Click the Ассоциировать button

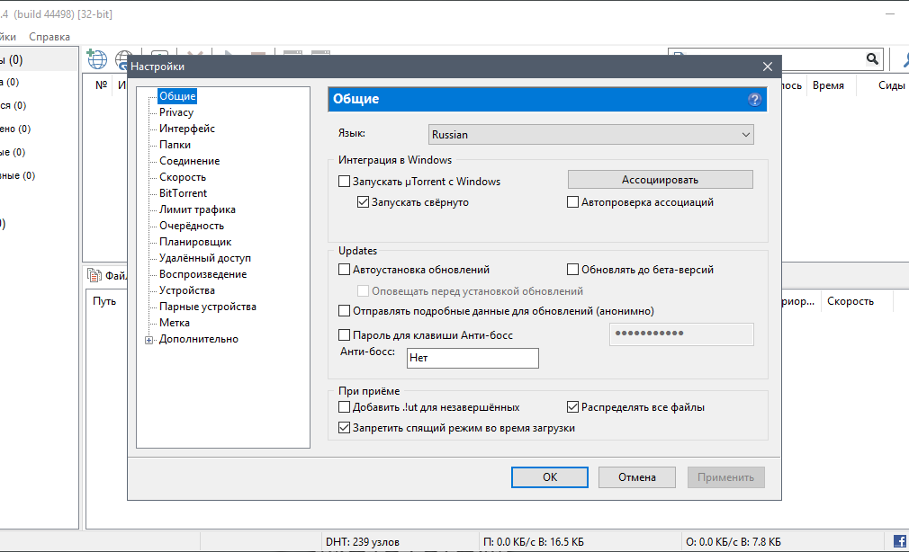[x=661, y=180]
